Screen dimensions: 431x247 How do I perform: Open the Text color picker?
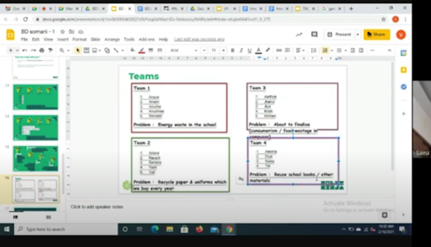(259, 51)
